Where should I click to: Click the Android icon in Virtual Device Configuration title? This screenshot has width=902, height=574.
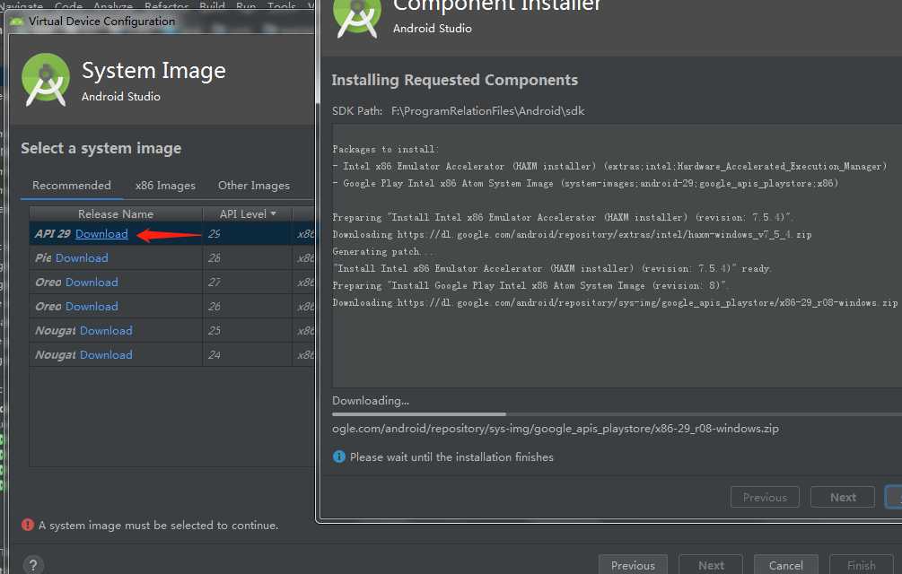(x=17, y=22)
